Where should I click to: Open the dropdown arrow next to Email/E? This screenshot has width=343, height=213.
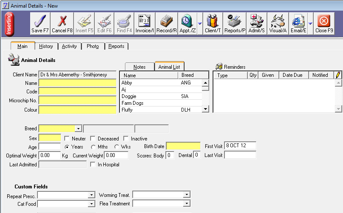pyautogui.click(x=310, y=24)
